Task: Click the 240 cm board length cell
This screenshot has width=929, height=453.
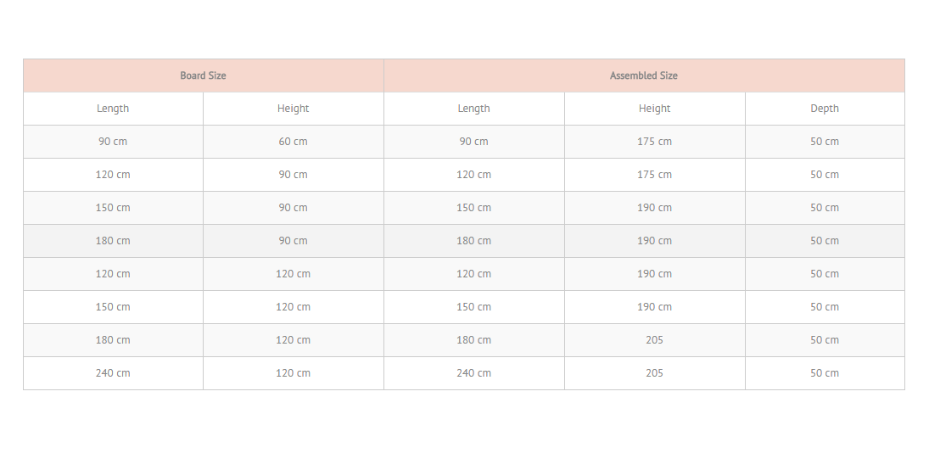Action: point(113,373)
